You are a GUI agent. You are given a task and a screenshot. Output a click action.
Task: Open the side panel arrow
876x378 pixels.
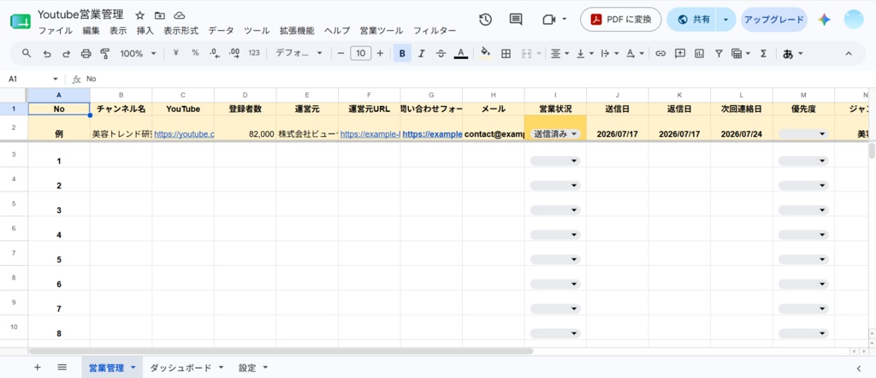(861, 368)
